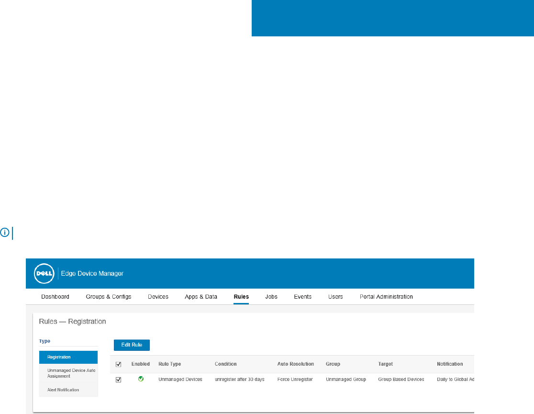This screenshot has width=534, height=414.
Task: Click the Enabled column header
Action: pos(141,364)
